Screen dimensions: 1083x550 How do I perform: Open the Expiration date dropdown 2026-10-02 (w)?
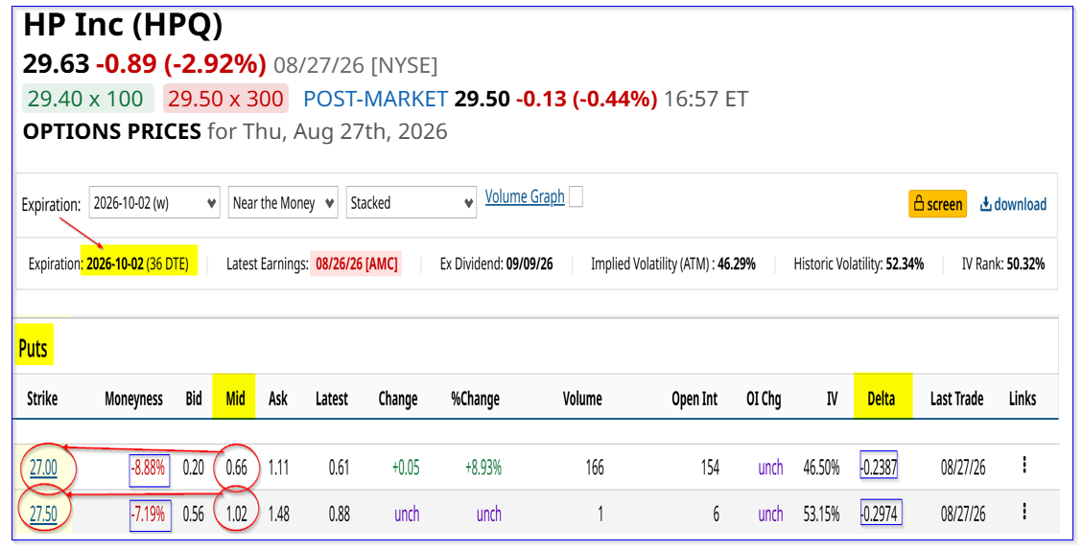coord(154,203)
